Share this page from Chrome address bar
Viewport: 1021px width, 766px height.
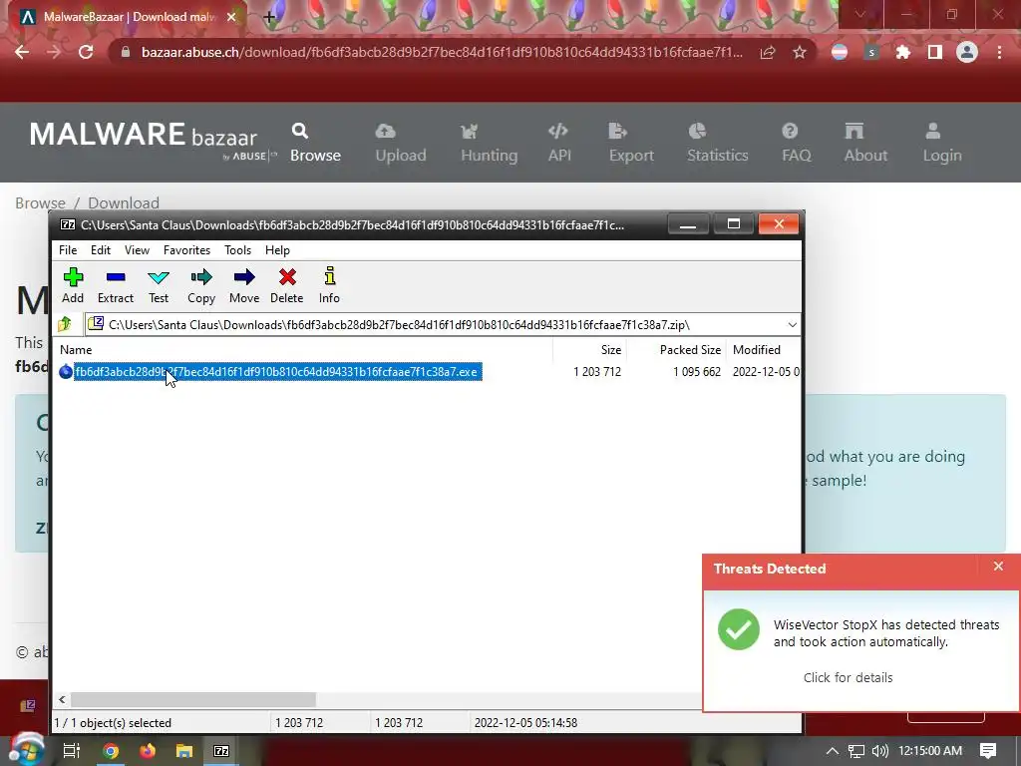coord(768,52)
